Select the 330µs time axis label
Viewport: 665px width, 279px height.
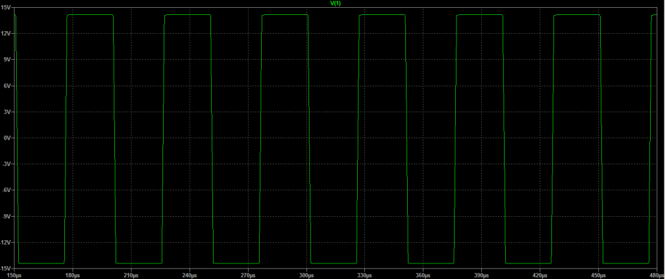point(364,274)
